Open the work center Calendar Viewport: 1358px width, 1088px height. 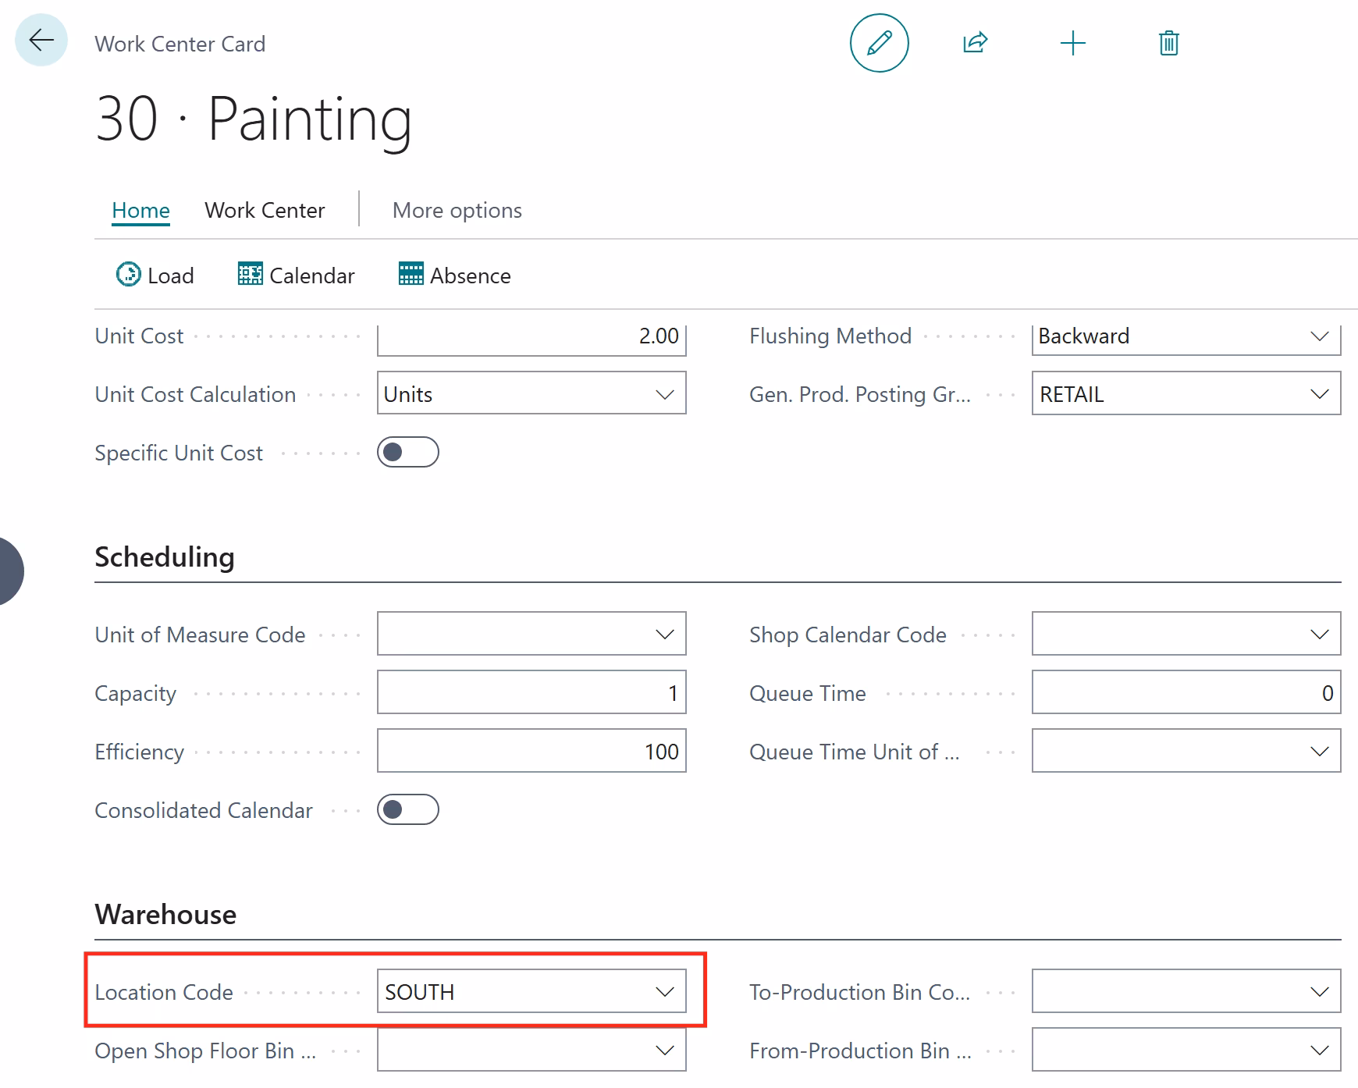[x=297, y=276]
